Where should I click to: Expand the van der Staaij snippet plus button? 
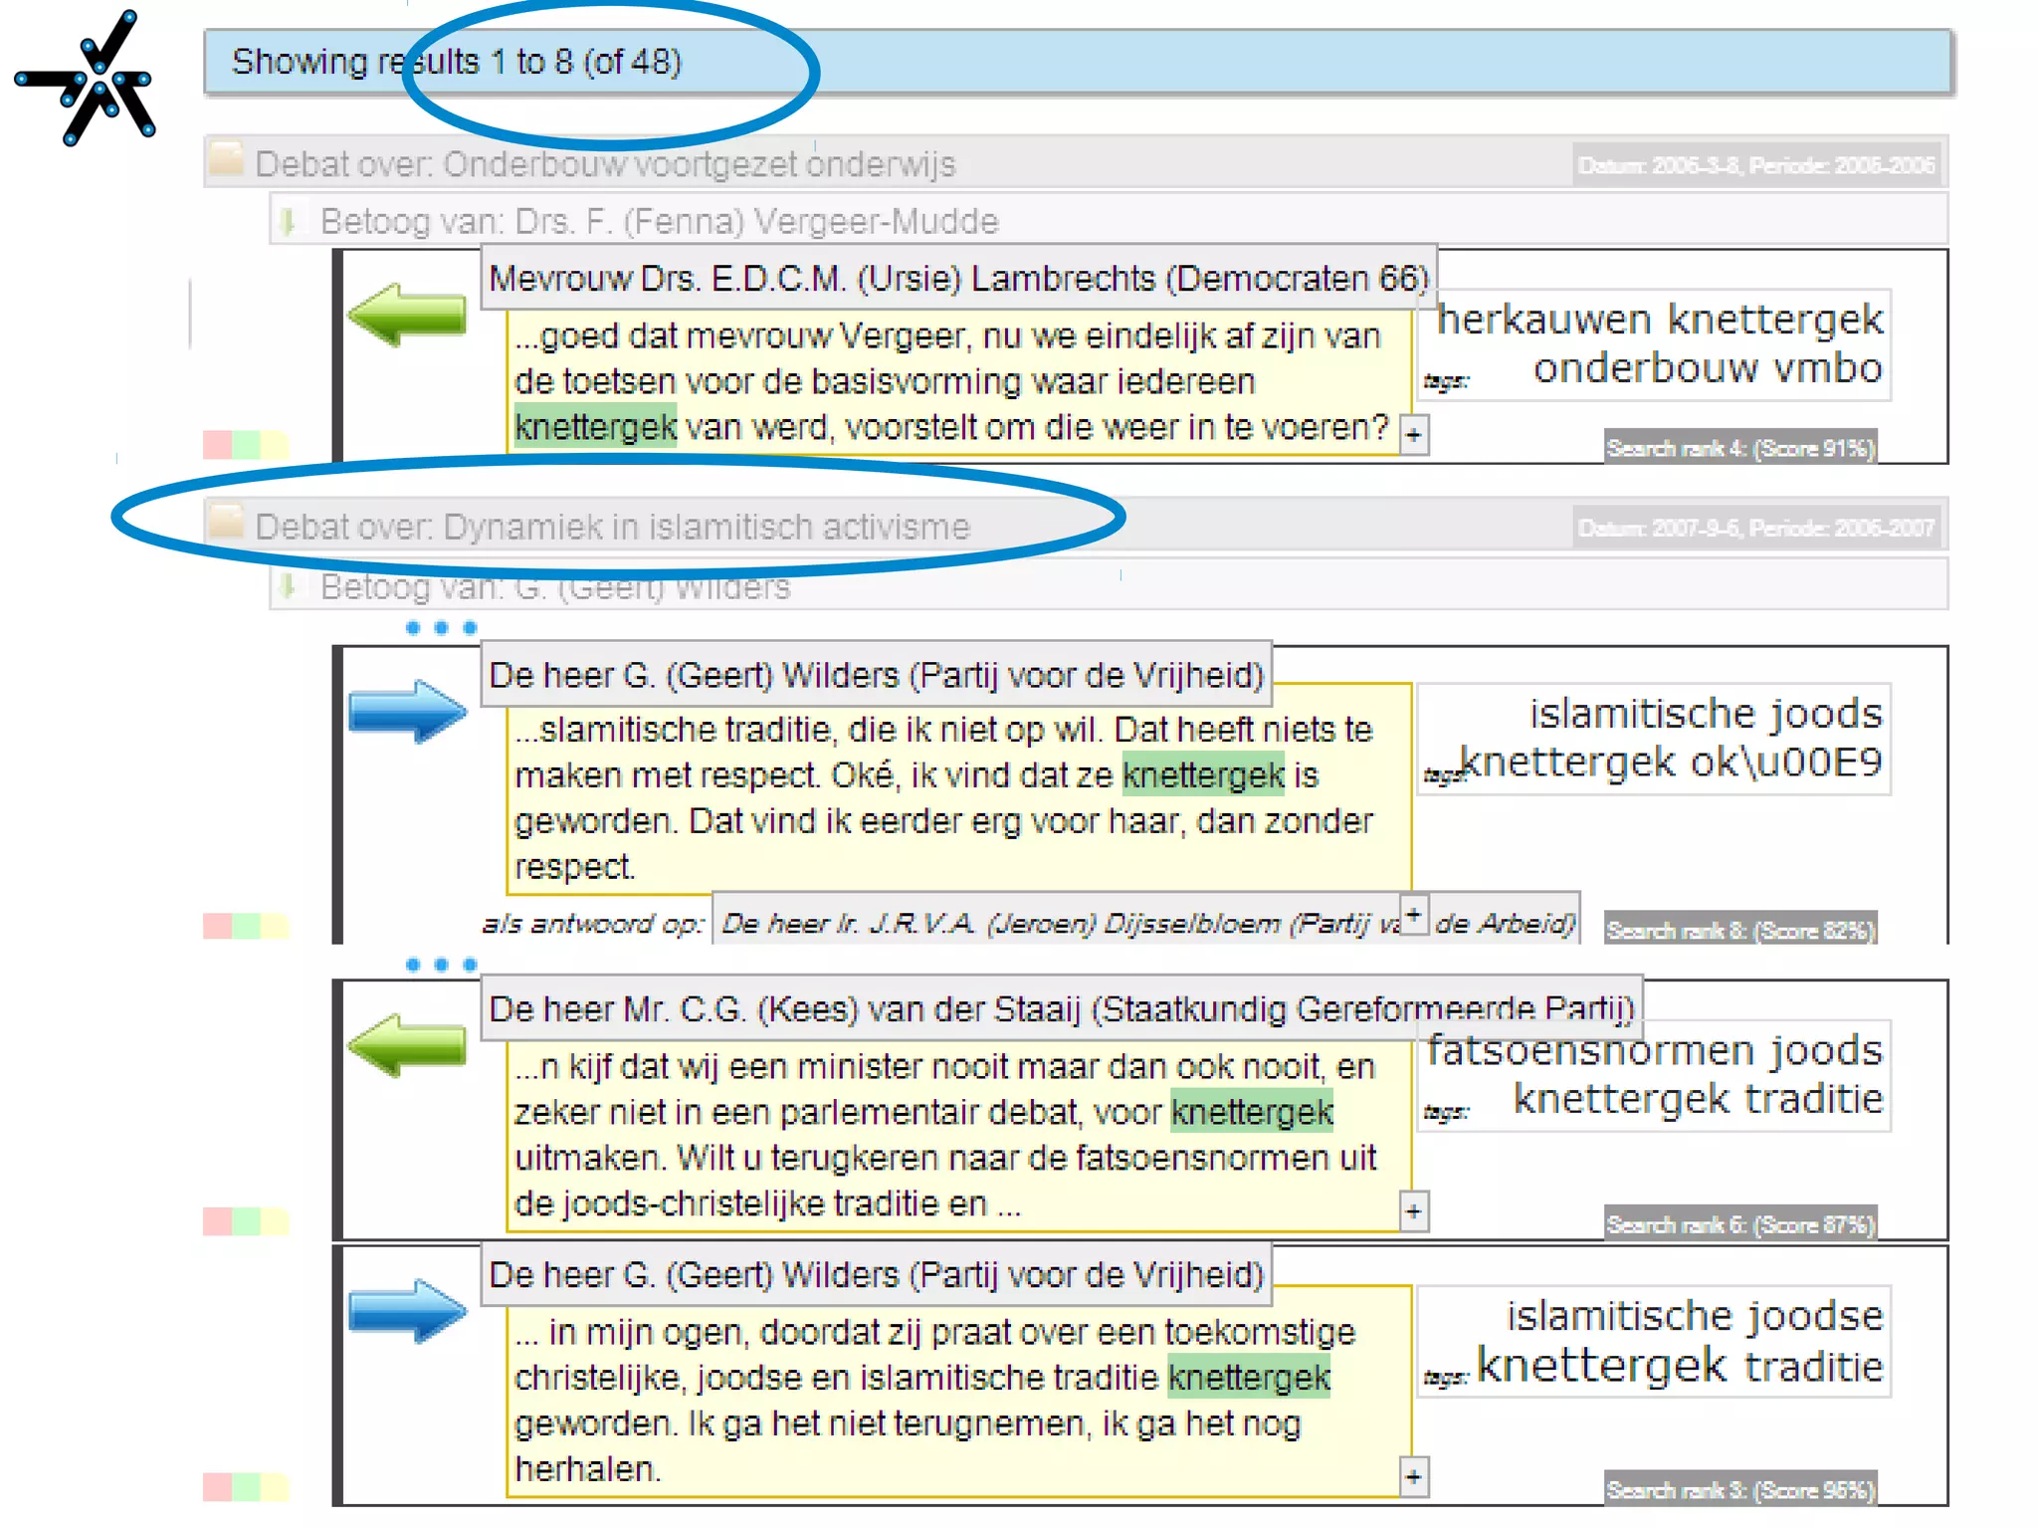click(x=1413, y=1210)
